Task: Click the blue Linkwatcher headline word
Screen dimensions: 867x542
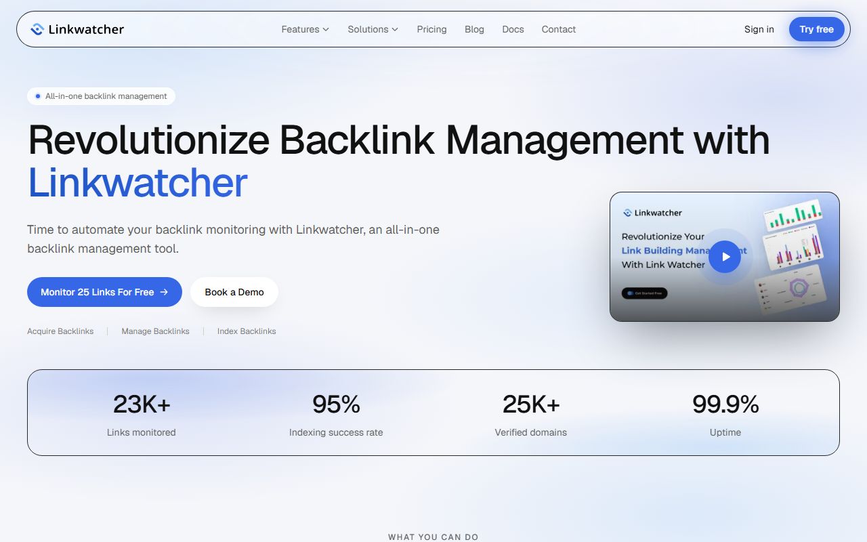Action: coord(138,183)
